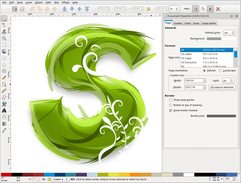Enable Show page border checkbox
Viewport: 241px width, 183px height.
(171, 100)
